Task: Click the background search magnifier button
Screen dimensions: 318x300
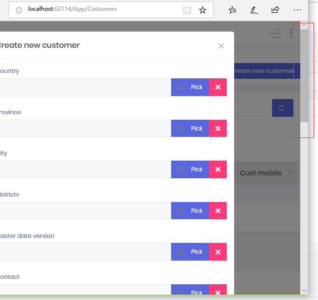Action: tap(283, 108)
